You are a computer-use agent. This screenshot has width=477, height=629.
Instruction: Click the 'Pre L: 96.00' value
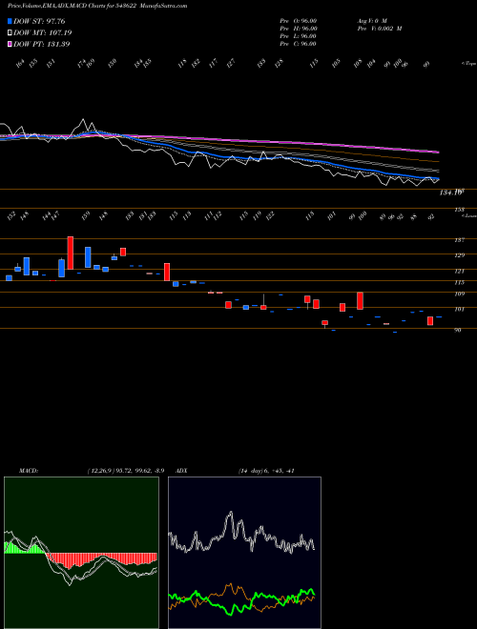pyautogui.click(x=299, y=36)
